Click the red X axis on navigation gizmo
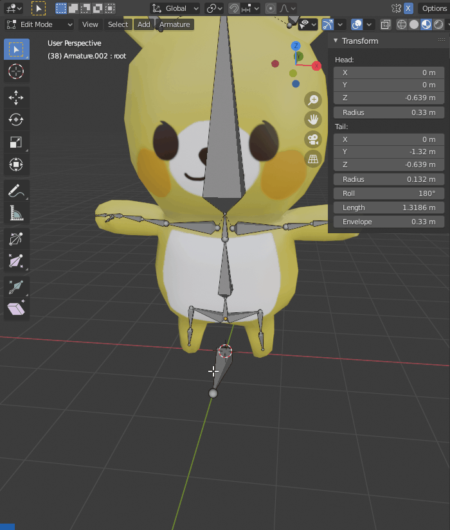Screen dimensions: 450x530 point(316,66)
